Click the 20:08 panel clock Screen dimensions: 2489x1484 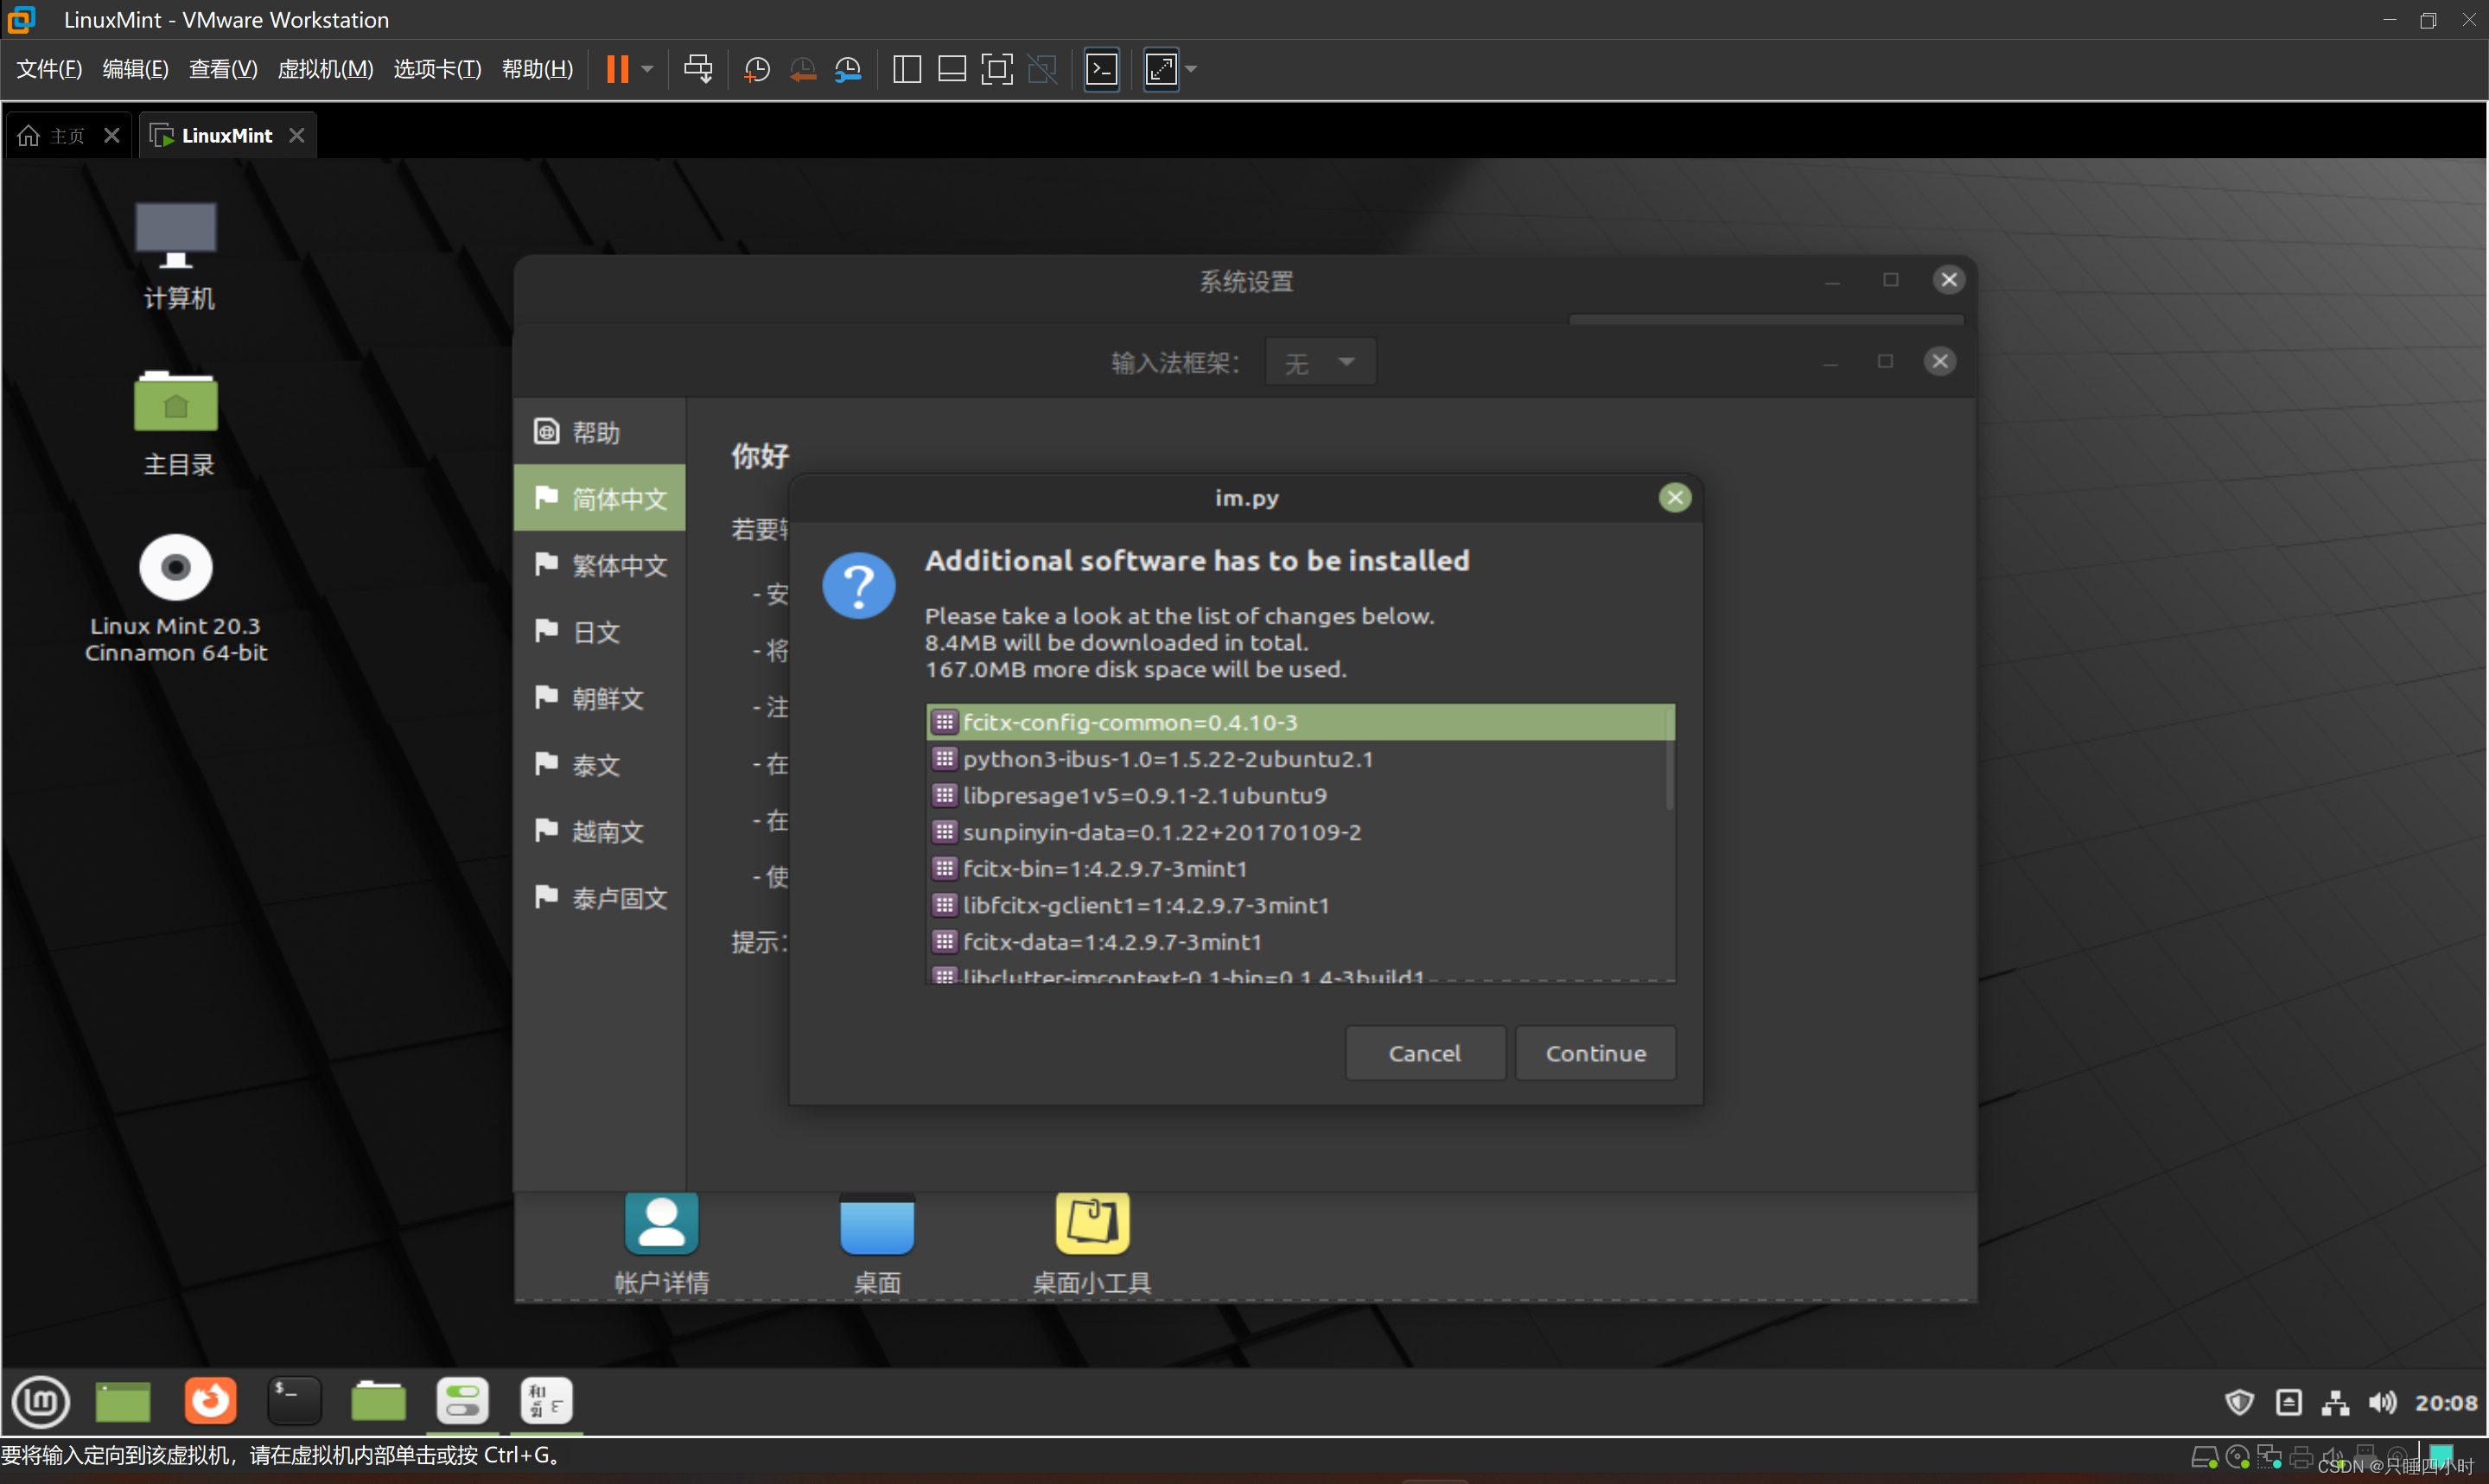click(2445, 1403)
